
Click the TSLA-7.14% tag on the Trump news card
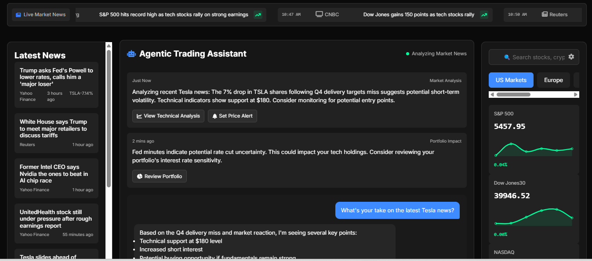pos(81,93)
